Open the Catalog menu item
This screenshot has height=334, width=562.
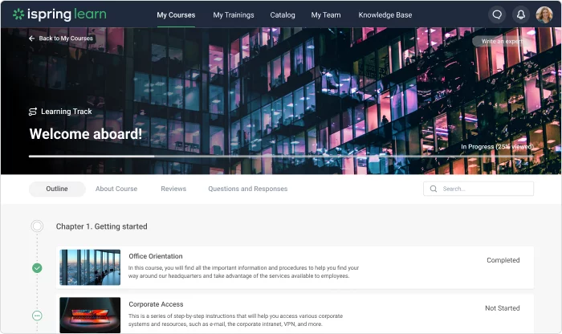point(283,15)
